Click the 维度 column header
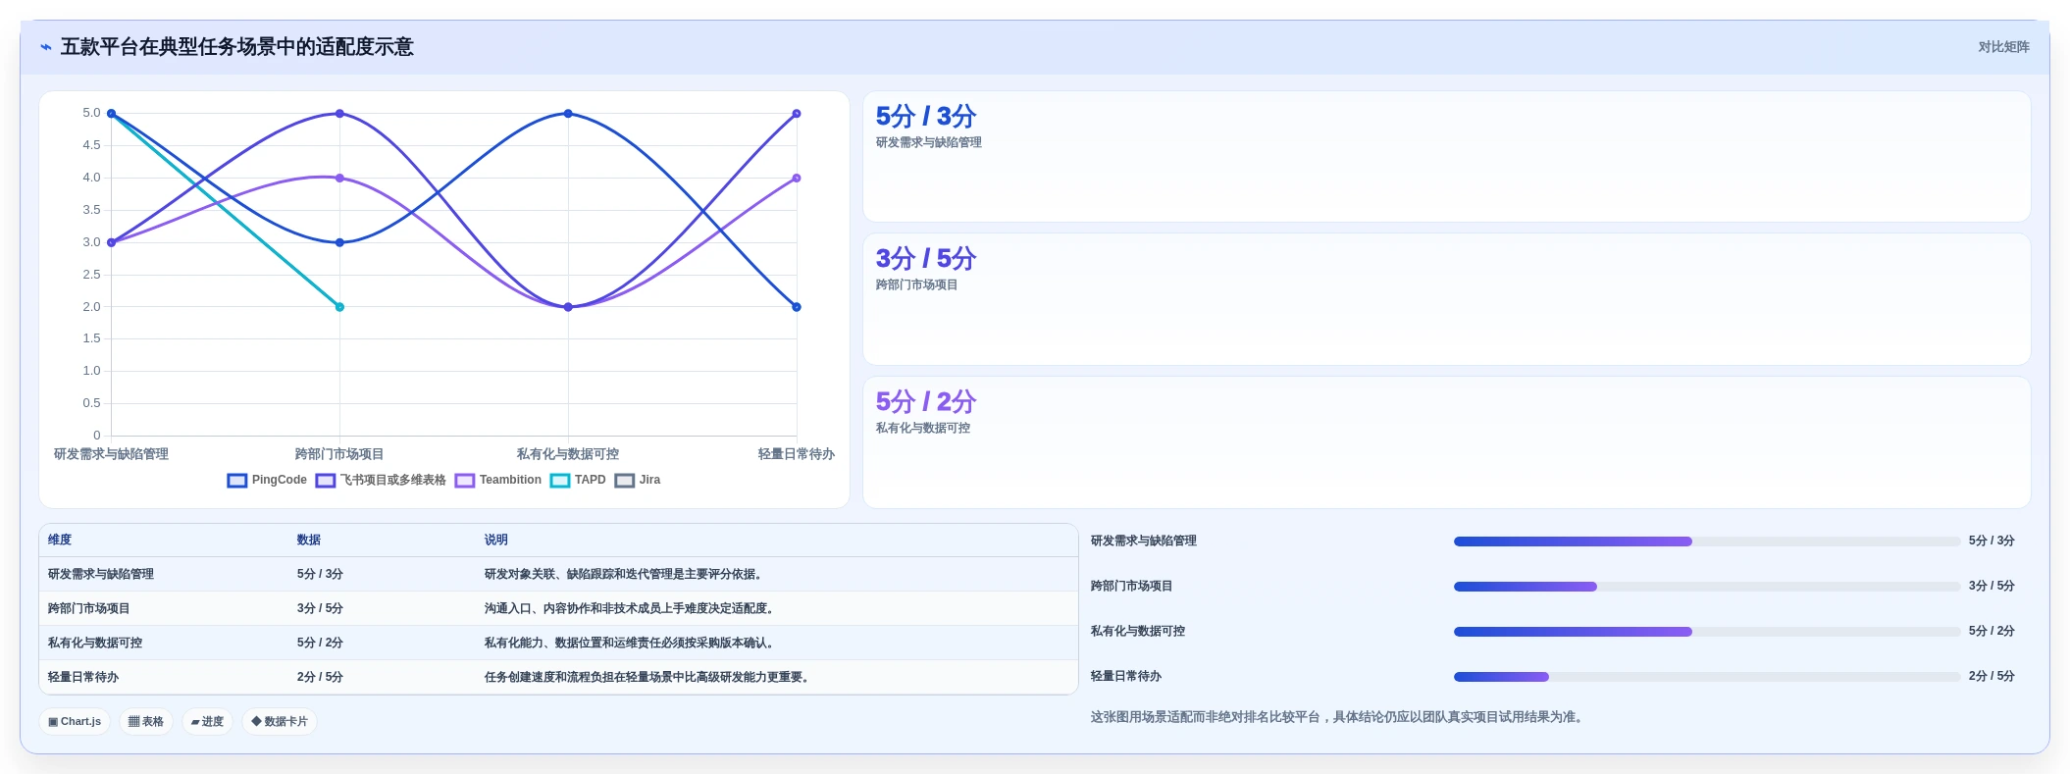Viewport: 2070px width, 774px height. point(60,540)
